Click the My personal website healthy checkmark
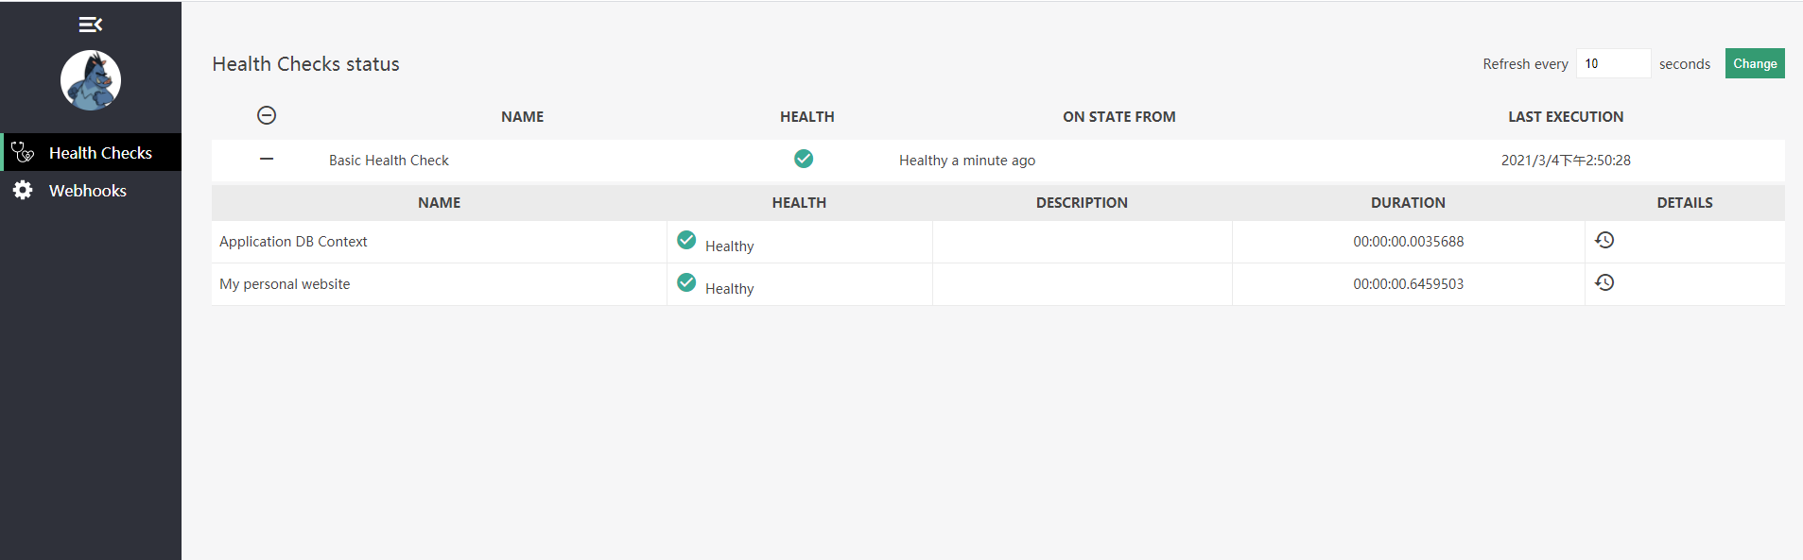1803x560 pixels. [x=686, y=282]
